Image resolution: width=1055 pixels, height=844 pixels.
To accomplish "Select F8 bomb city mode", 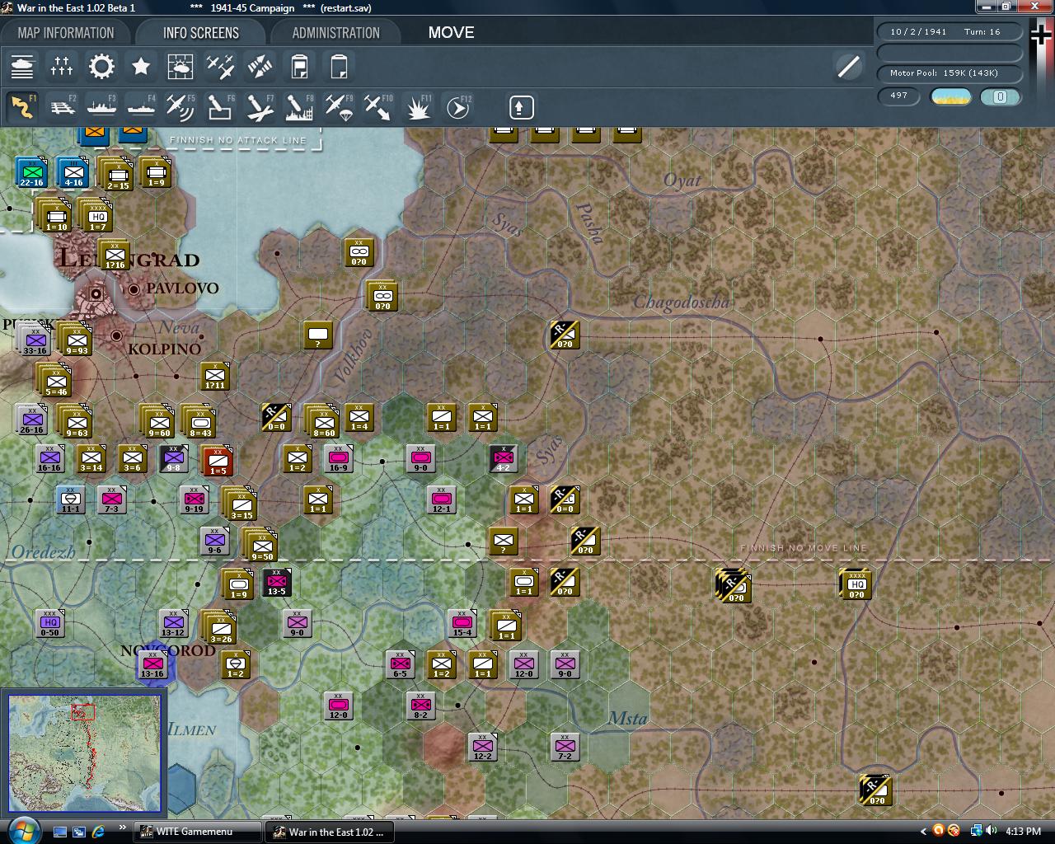I will click(x=299, y=107).
